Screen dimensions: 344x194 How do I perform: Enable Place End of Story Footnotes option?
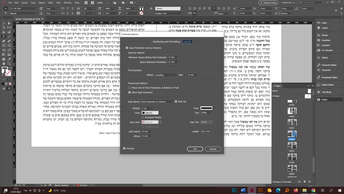[129, 88]
